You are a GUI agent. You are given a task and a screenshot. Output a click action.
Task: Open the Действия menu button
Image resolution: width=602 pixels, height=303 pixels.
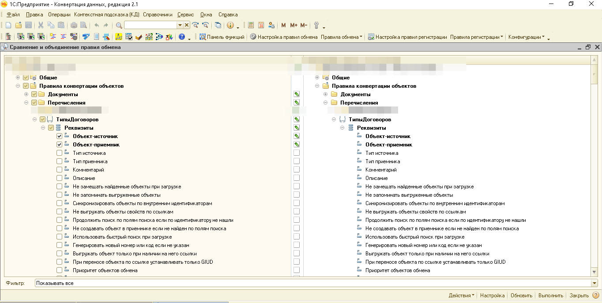coord(462,296)
